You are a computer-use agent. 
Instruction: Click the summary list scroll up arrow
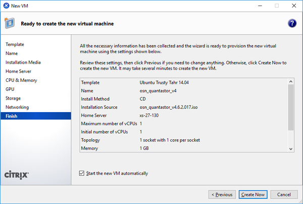(291, 82)
